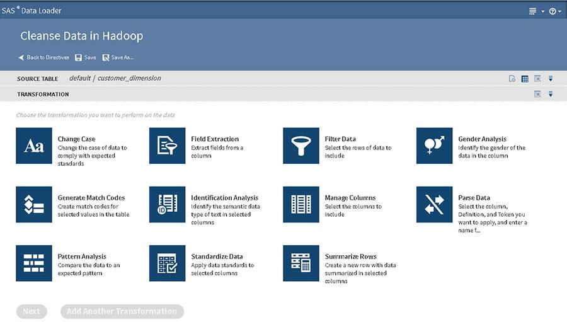567x322 pixels.
Task: Click the Manage Columns title text
Action: tap(350, 197)
